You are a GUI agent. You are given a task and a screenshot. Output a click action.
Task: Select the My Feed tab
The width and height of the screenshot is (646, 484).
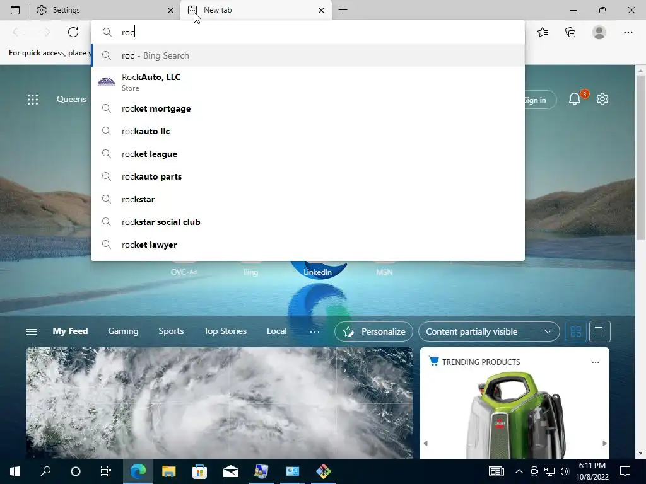[70, 331]
